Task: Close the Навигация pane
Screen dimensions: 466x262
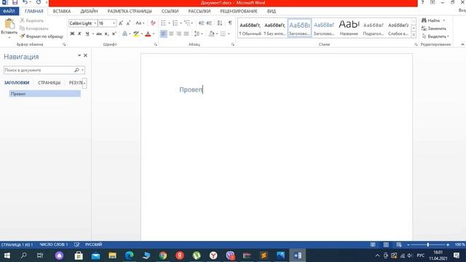Action: tap(85, 55)
